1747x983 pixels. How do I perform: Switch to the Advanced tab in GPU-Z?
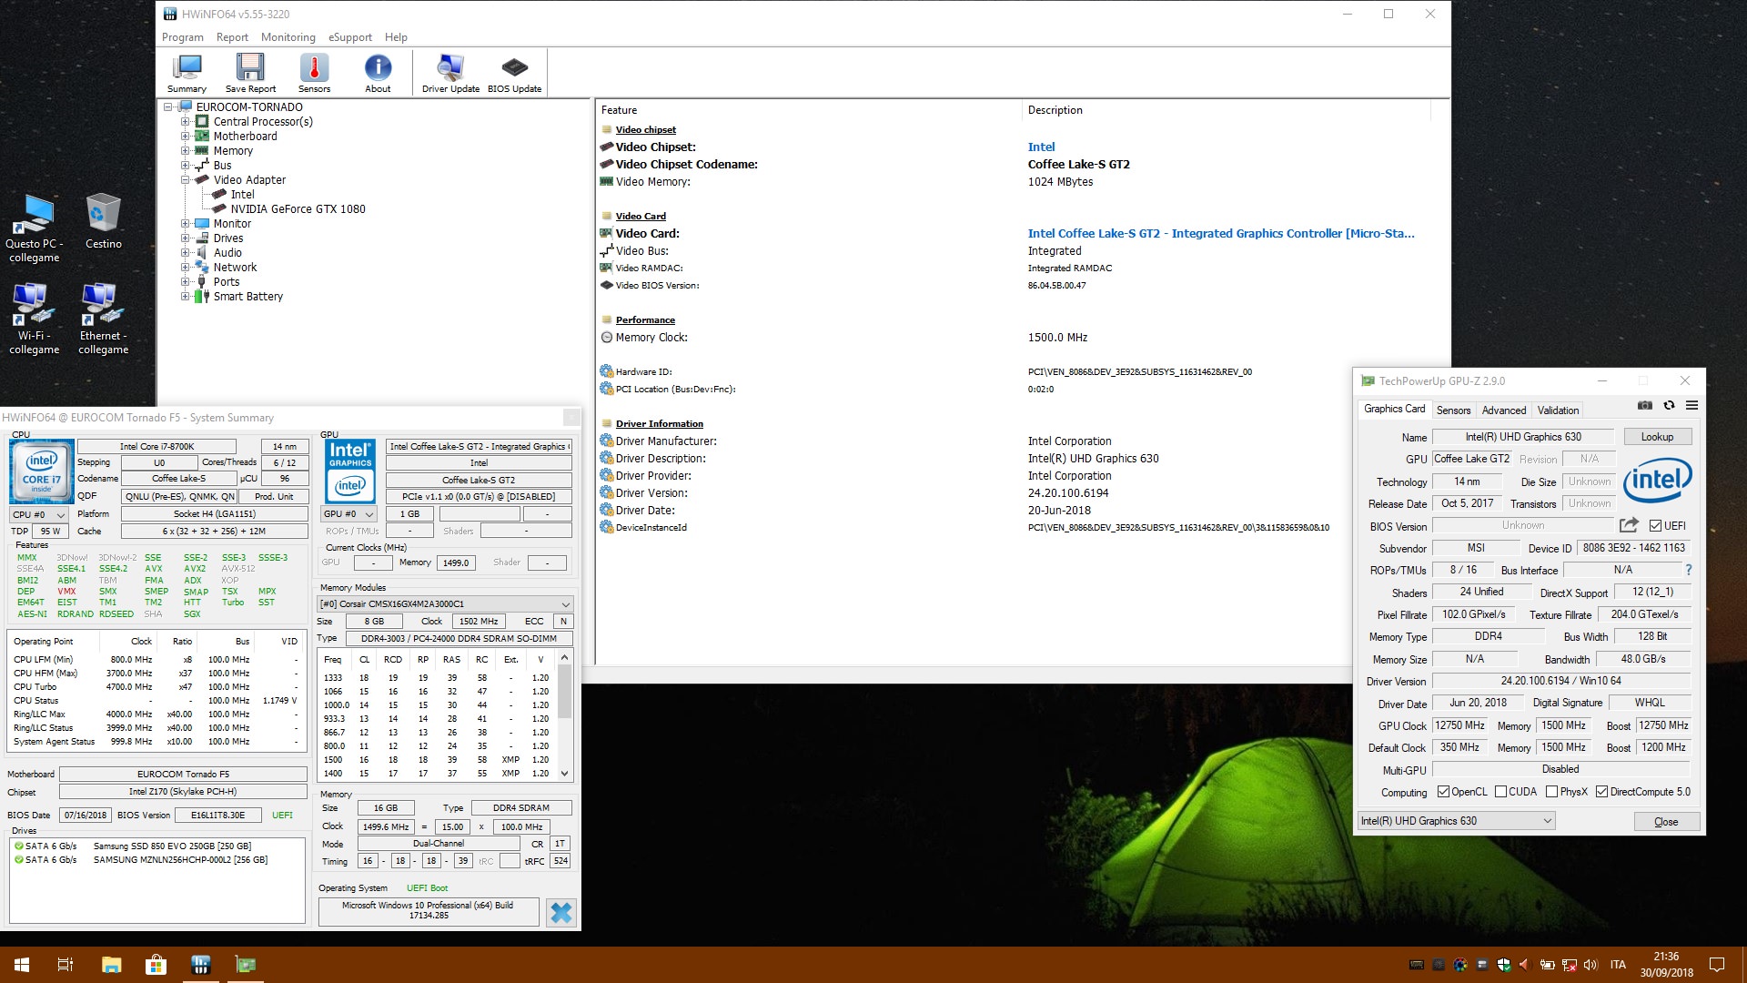click(1504, 410)
